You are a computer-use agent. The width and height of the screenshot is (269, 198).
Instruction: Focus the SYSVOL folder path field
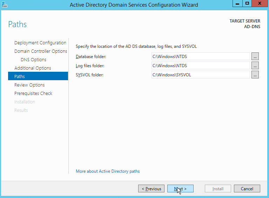pos(200,75)
